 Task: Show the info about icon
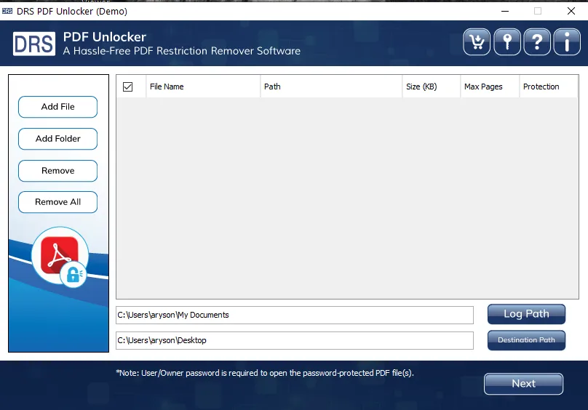[567, 42]
